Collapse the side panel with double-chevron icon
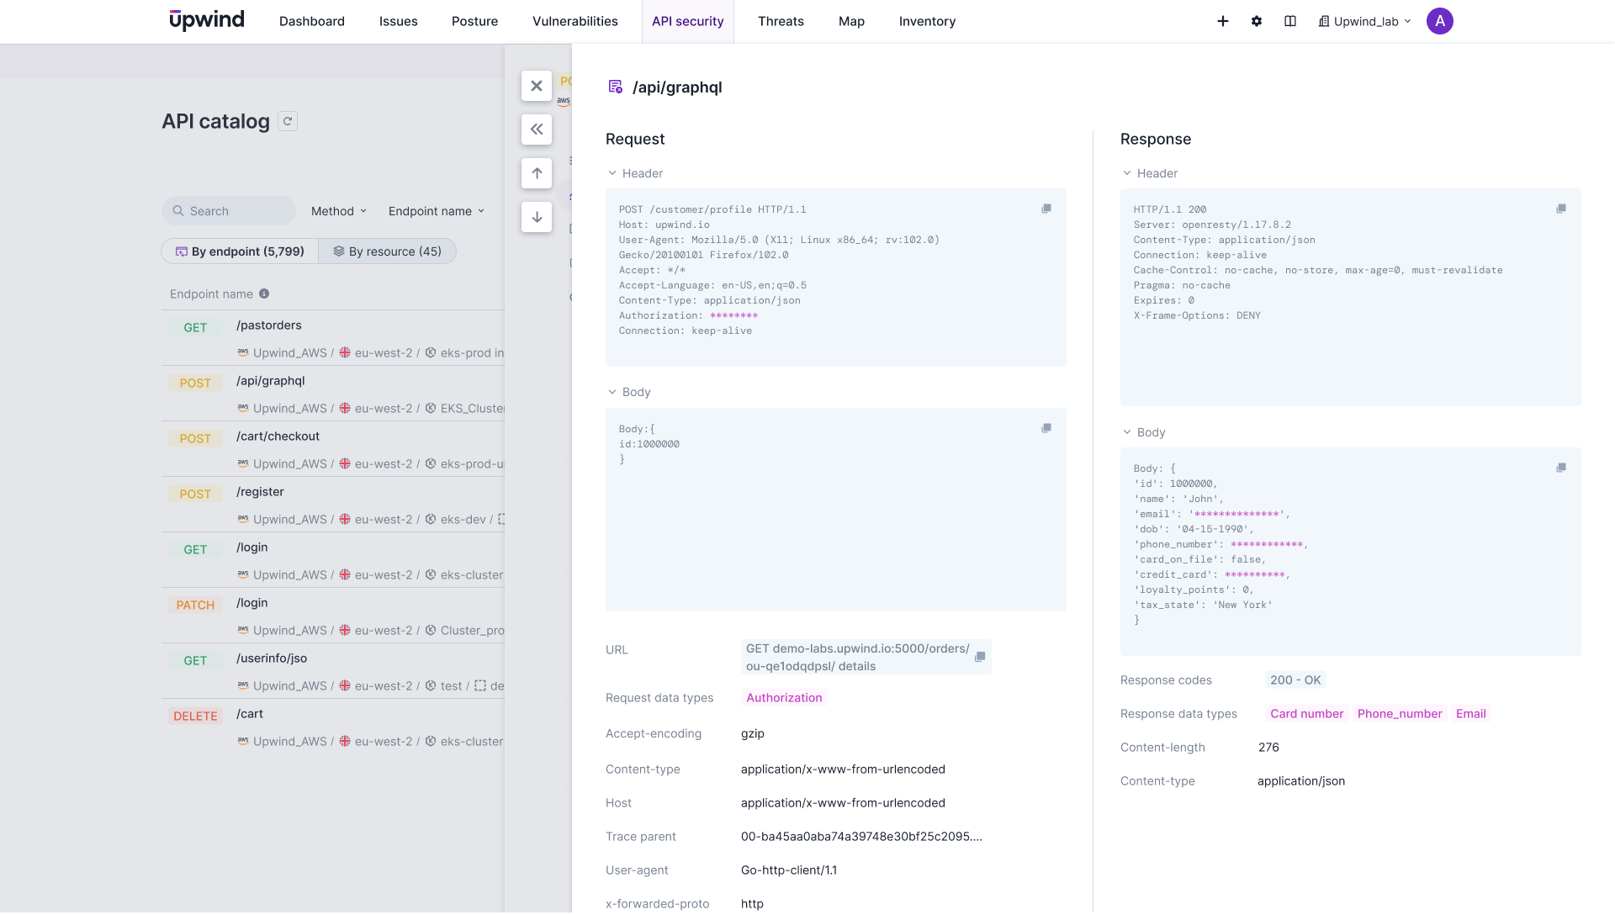Image resolution: width=1615 pixels, height=915 pixels. (537, 130)
